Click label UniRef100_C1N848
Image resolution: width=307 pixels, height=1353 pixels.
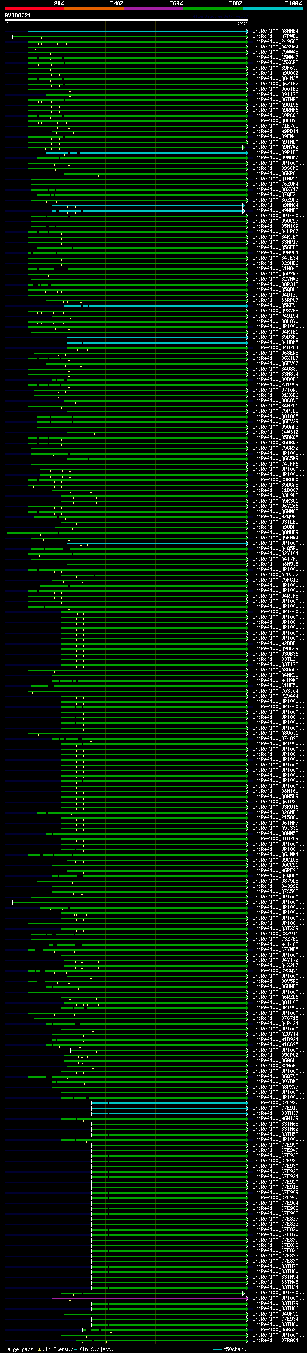(x=275, y=268)
